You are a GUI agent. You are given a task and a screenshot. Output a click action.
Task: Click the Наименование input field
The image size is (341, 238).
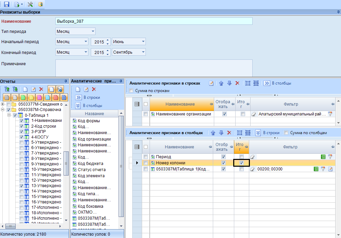click(x=154, y=21)
